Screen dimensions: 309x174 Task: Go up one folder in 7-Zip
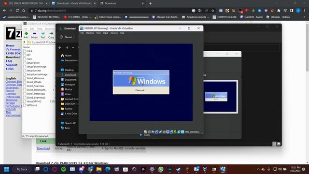[24, 42]
